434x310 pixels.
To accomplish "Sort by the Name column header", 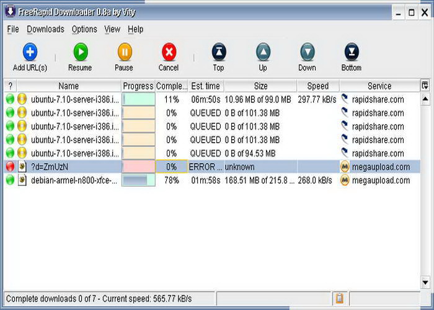I will pyautogui.click(x=69, y=86).
